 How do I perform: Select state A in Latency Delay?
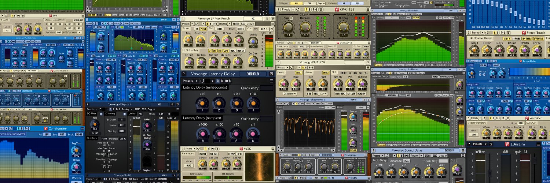tap(218, 81)
